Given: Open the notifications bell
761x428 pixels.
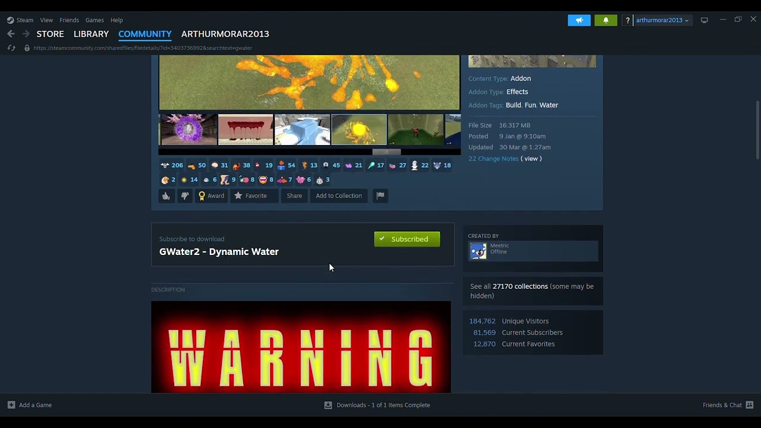Looking at the screenshot, I should [x=606, y=20].
